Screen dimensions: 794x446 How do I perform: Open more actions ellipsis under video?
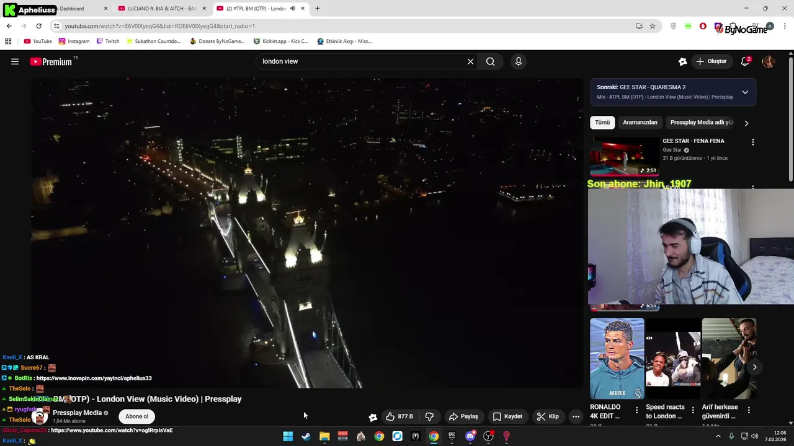point(576,416)
